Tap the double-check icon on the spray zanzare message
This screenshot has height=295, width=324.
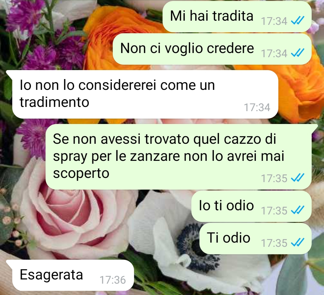coord(298,178)
